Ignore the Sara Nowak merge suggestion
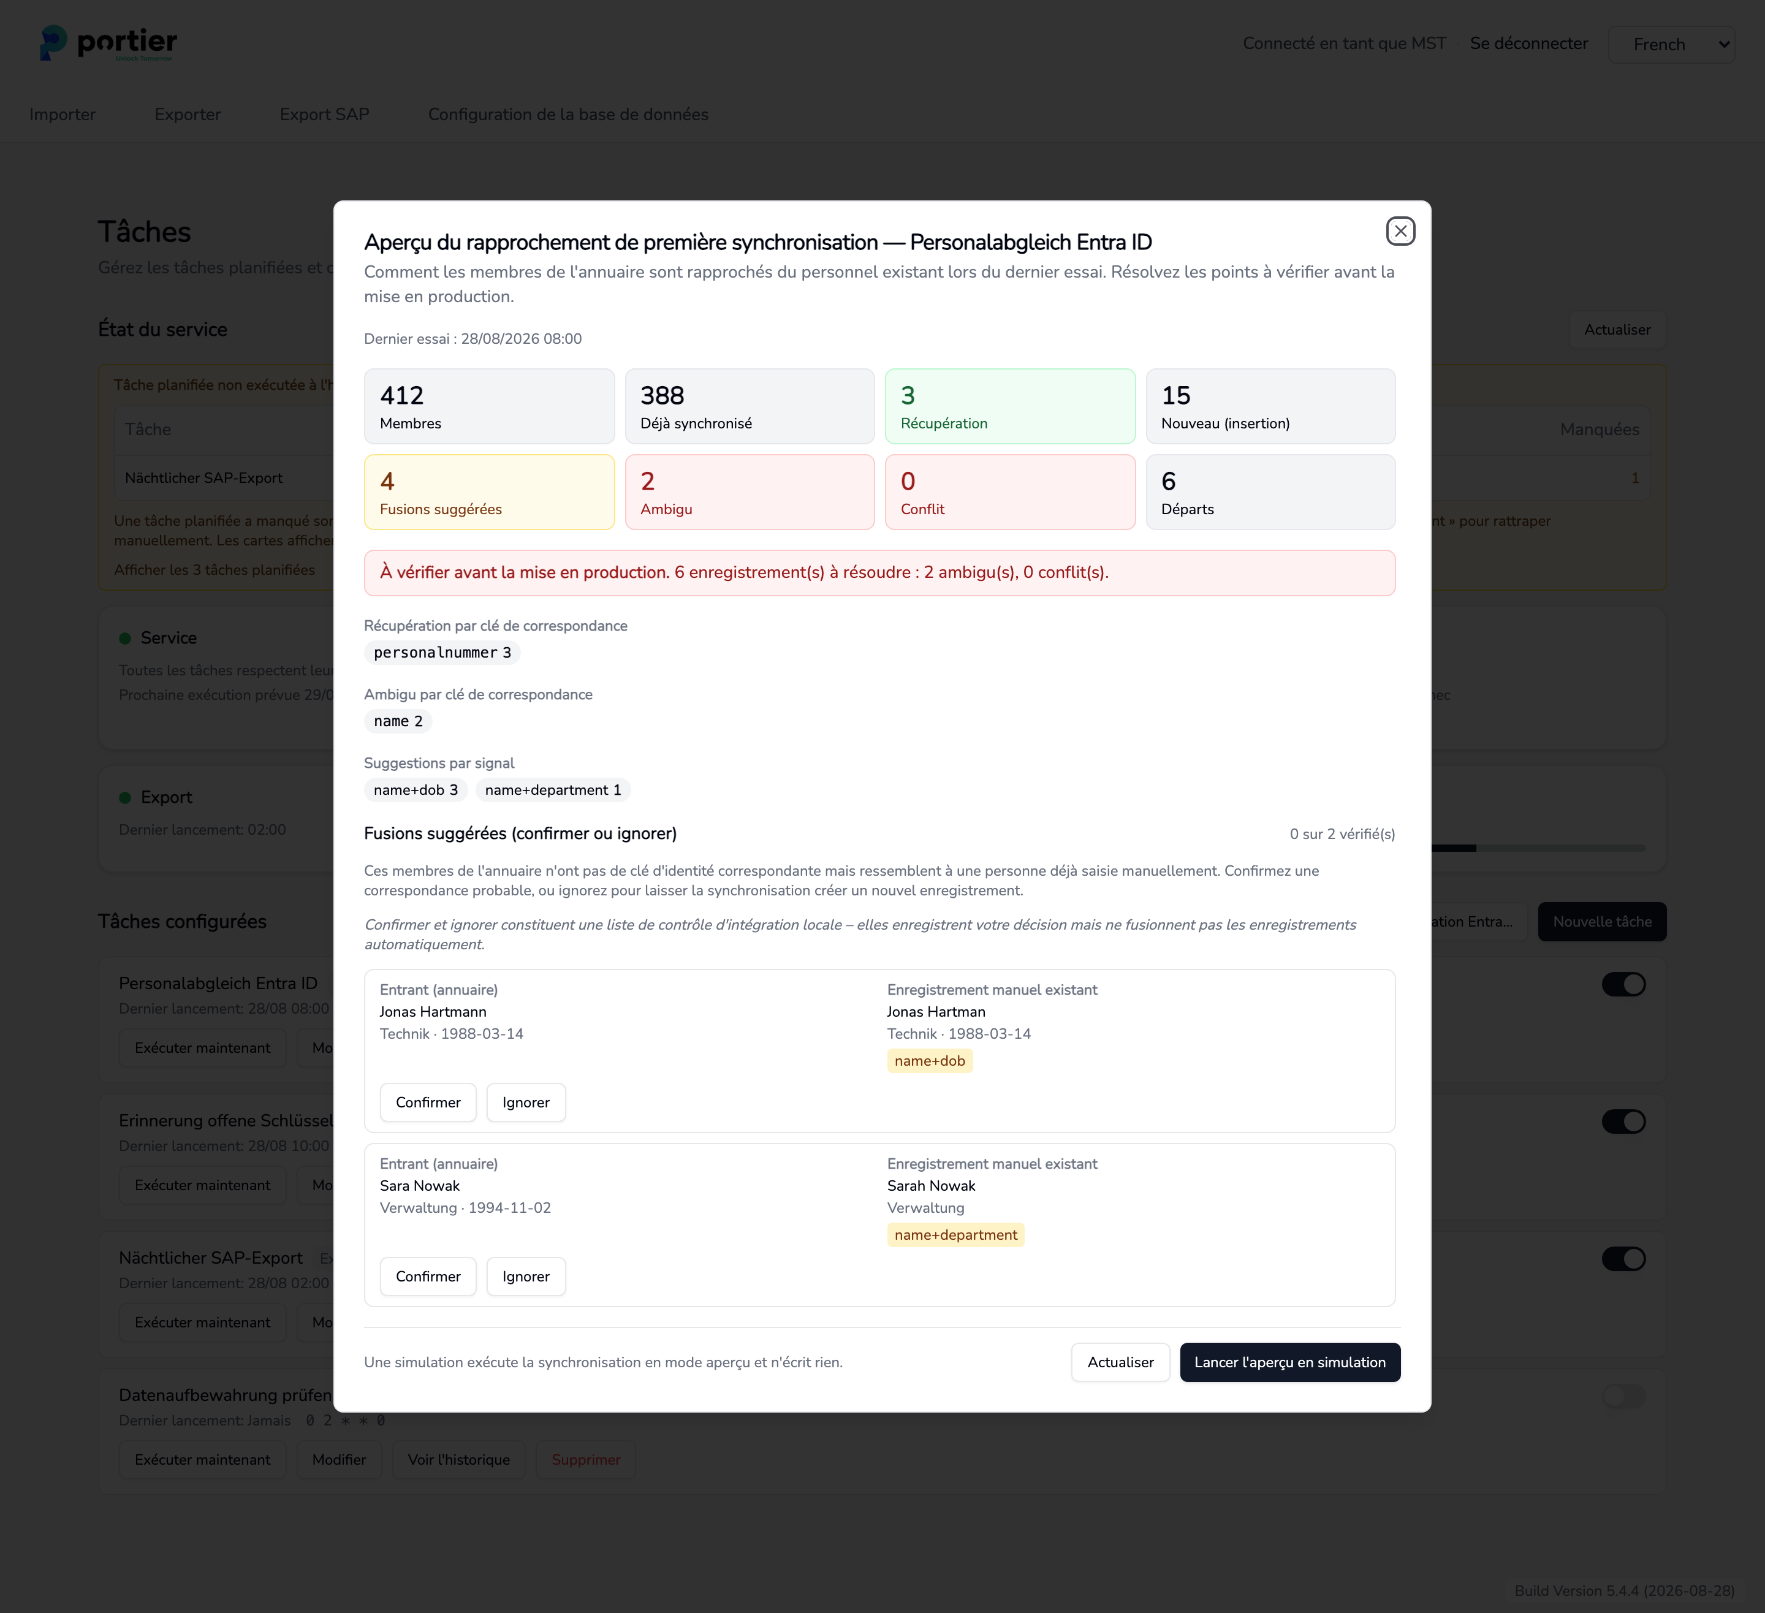Image resolution: width=1765 pixels, height=1613 pixels. click(x=526, y=1277)
